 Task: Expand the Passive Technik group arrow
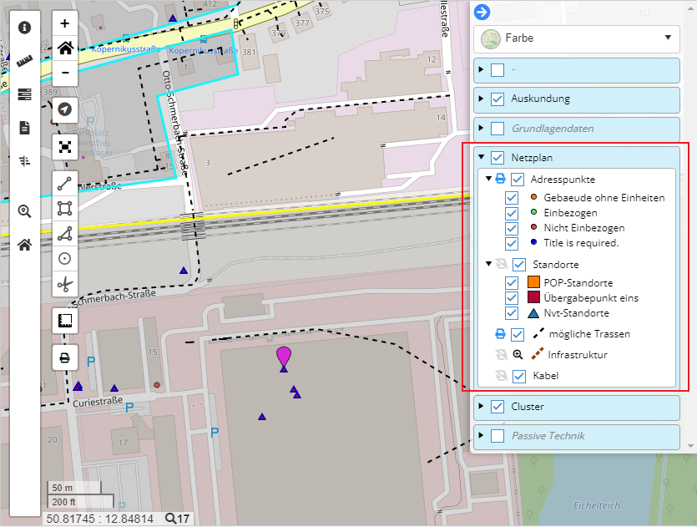[481, 435]
